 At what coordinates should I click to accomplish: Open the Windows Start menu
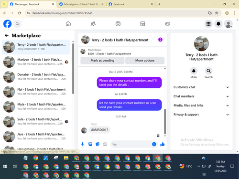click(x=5, y=167)
